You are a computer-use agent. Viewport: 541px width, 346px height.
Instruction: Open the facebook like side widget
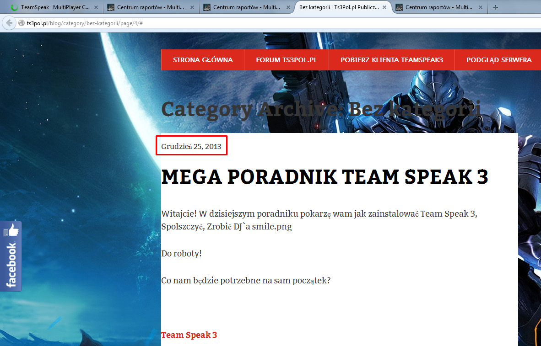11,256
